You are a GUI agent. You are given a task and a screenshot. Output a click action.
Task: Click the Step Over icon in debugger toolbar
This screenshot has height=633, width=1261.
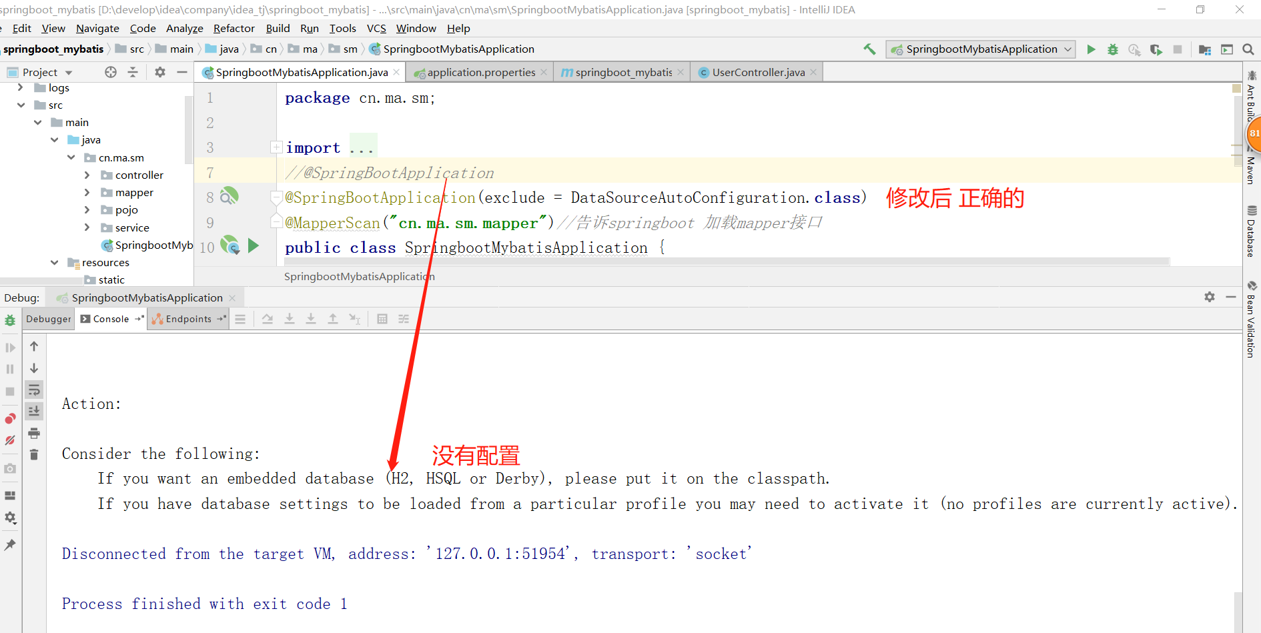click(268, 319)
